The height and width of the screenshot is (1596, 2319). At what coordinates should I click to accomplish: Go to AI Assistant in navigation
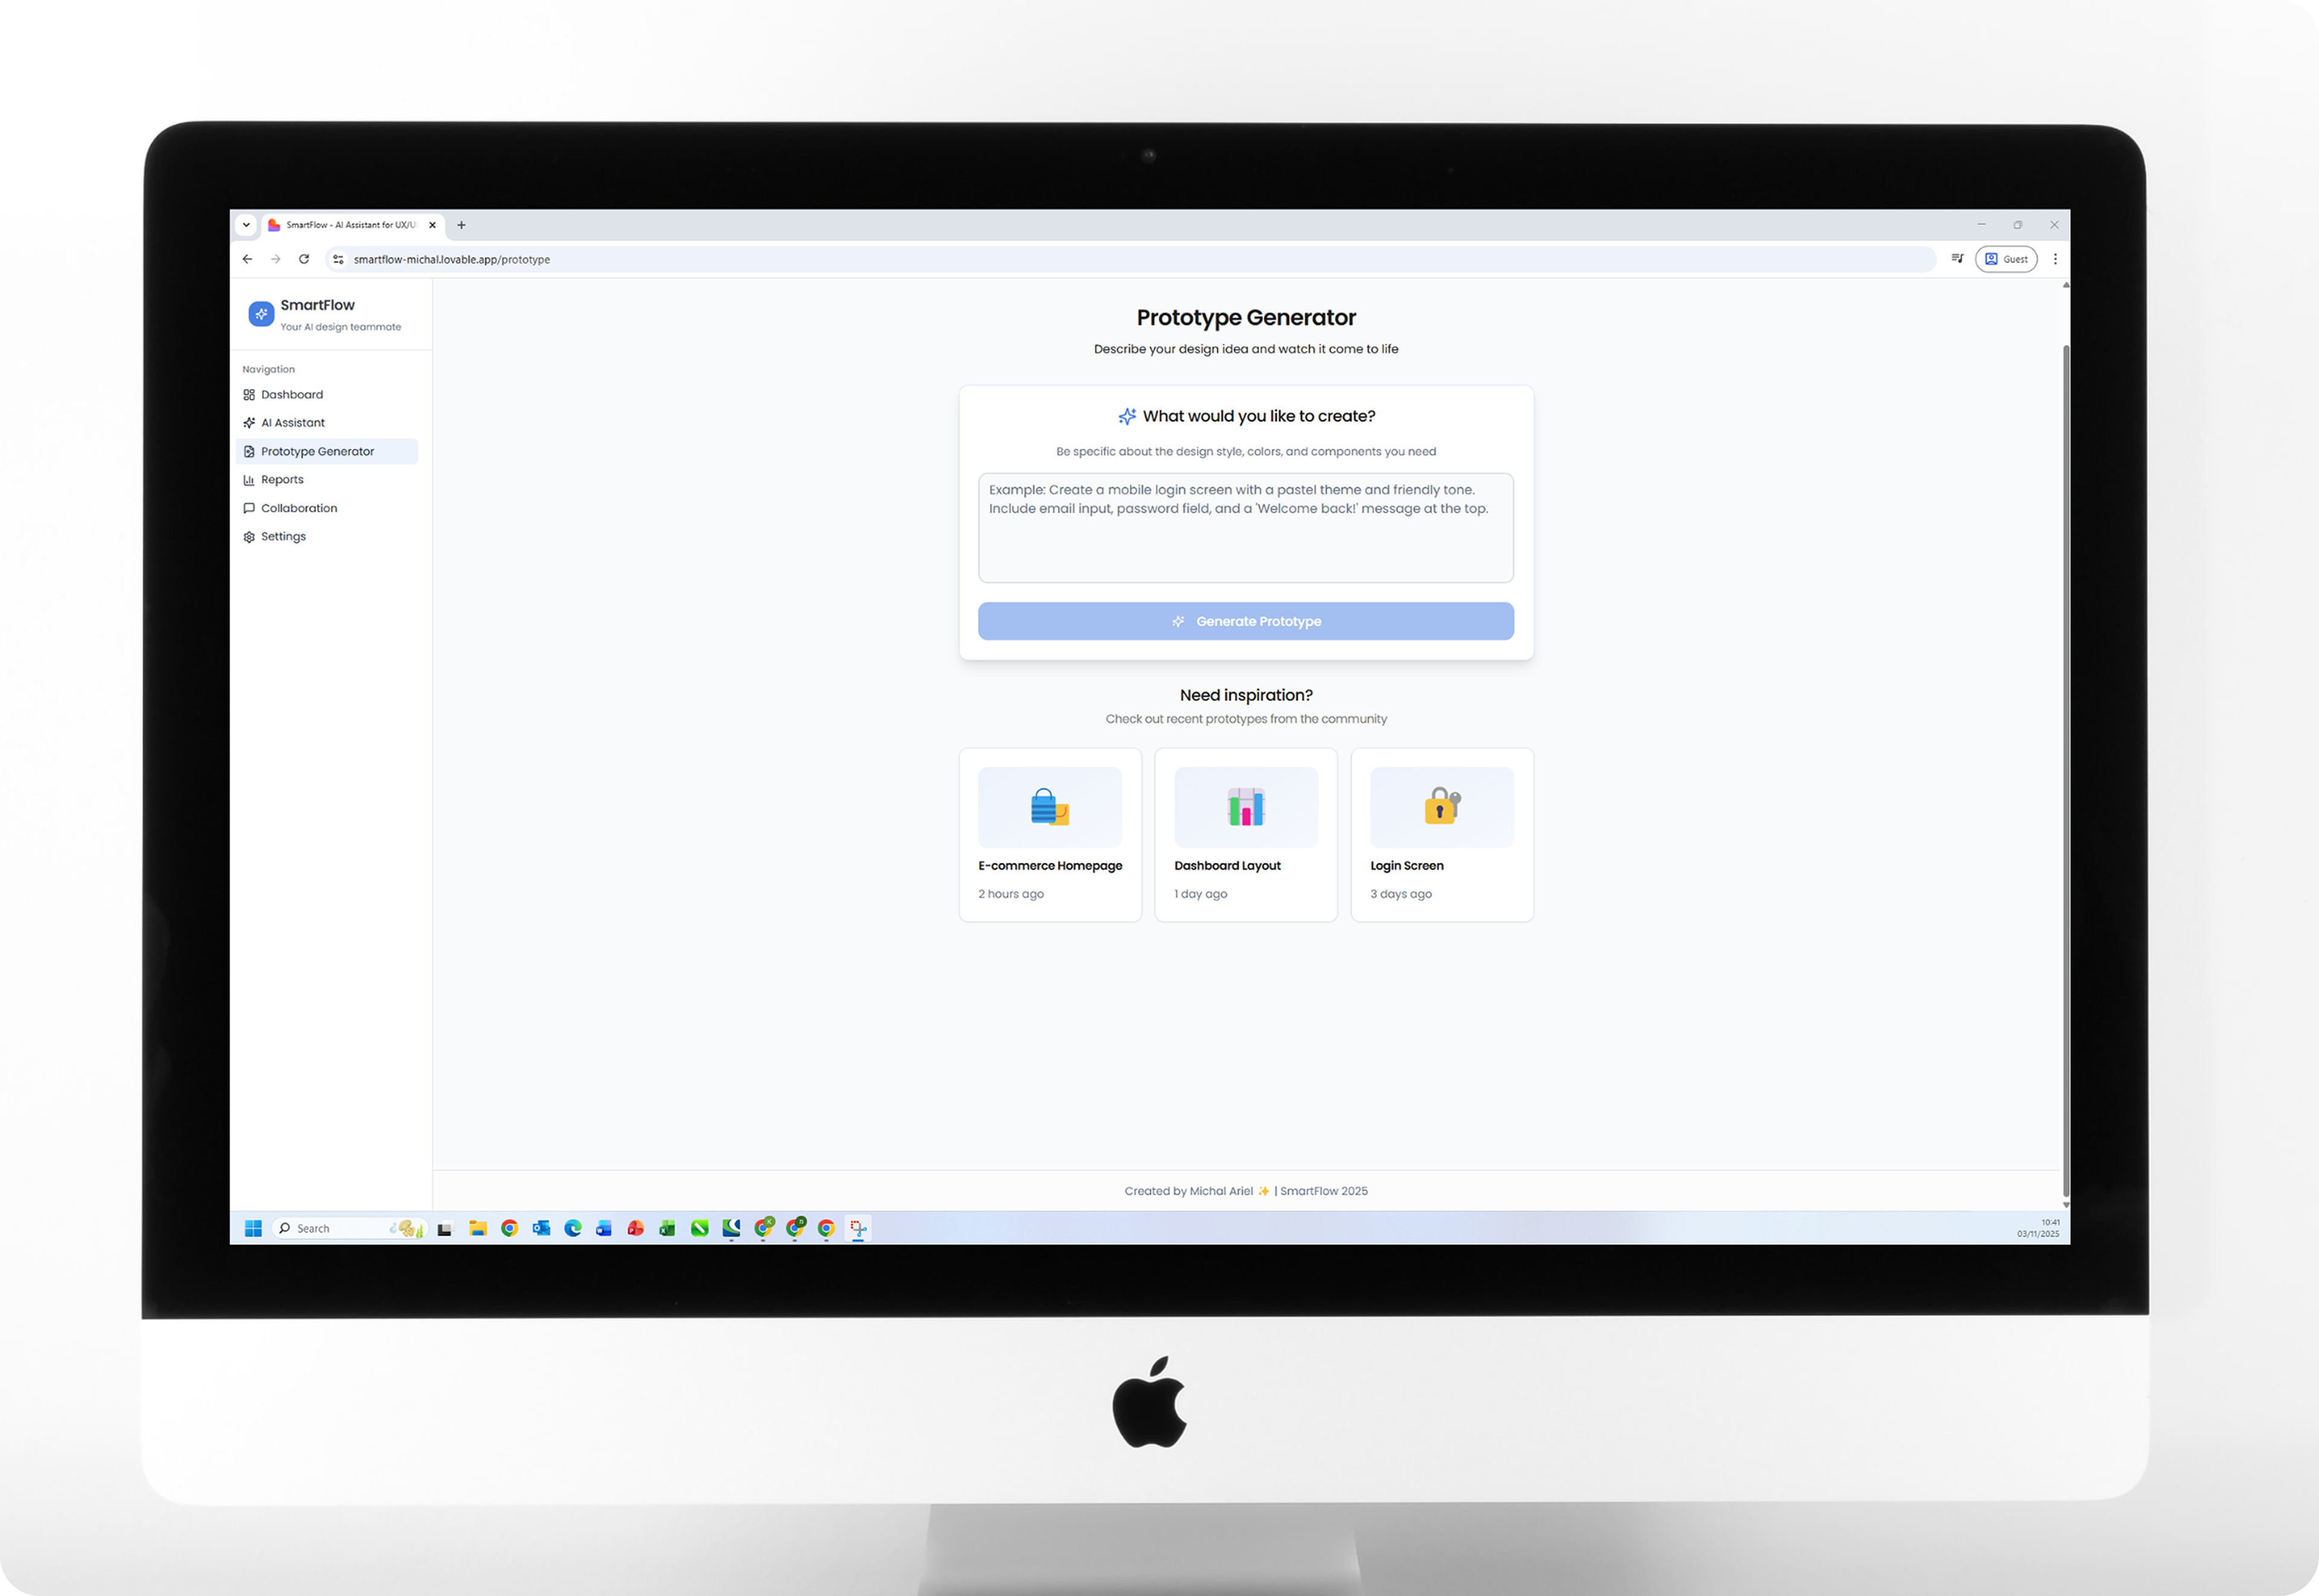[292, 423]
